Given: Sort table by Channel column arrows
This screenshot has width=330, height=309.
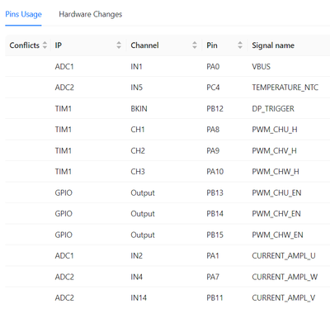Looking at the screenshot, I should pyautogui.click(x=195, y=45).
